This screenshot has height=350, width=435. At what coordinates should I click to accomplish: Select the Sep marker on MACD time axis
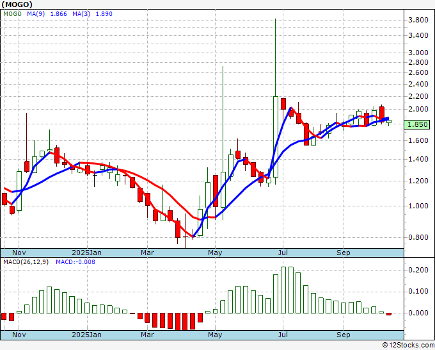[x=344, y=335]
